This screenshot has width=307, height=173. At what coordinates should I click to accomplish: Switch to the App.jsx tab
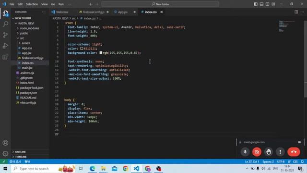123,12
